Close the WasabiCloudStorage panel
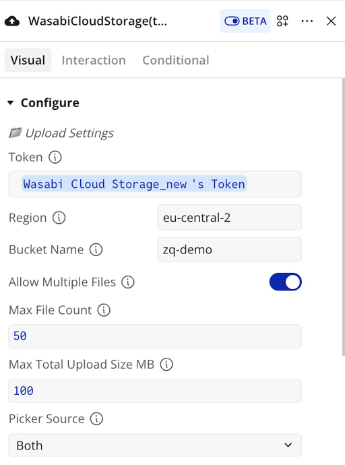345x465 pixels. coord(331,21)
